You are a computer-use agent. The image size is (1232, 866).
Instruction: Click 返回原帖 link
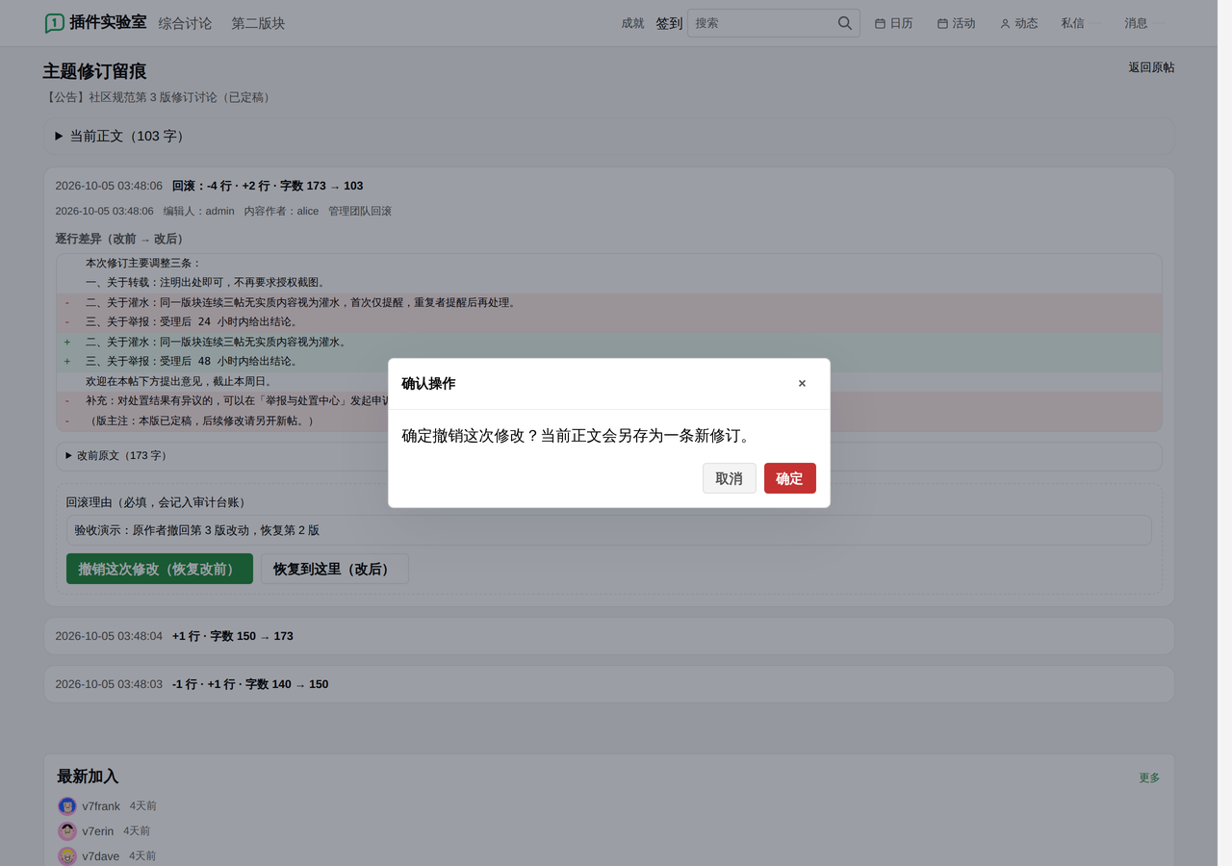1151,67
